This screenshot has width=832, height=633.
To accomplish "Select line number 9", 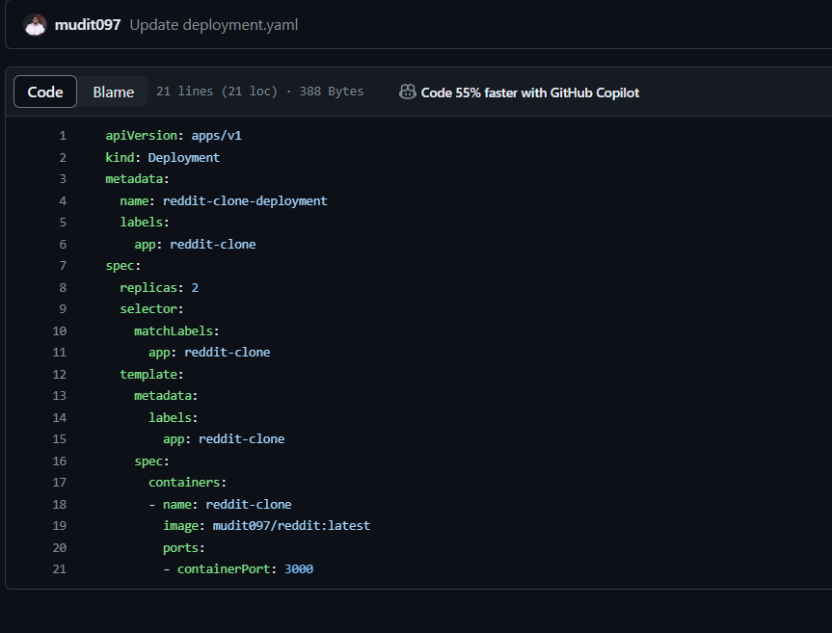I will [x=63, y=309].
